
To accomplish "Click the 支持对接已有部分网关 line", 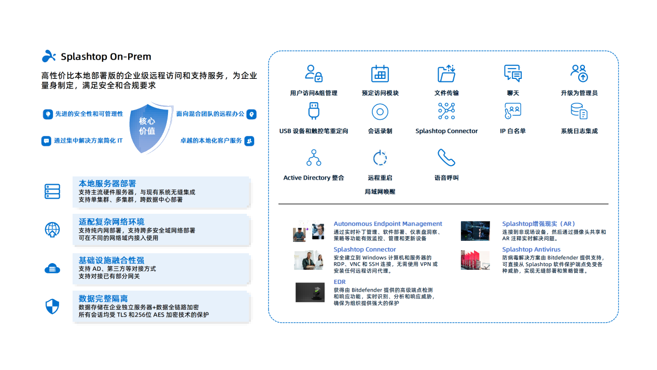I will point(109,276).
